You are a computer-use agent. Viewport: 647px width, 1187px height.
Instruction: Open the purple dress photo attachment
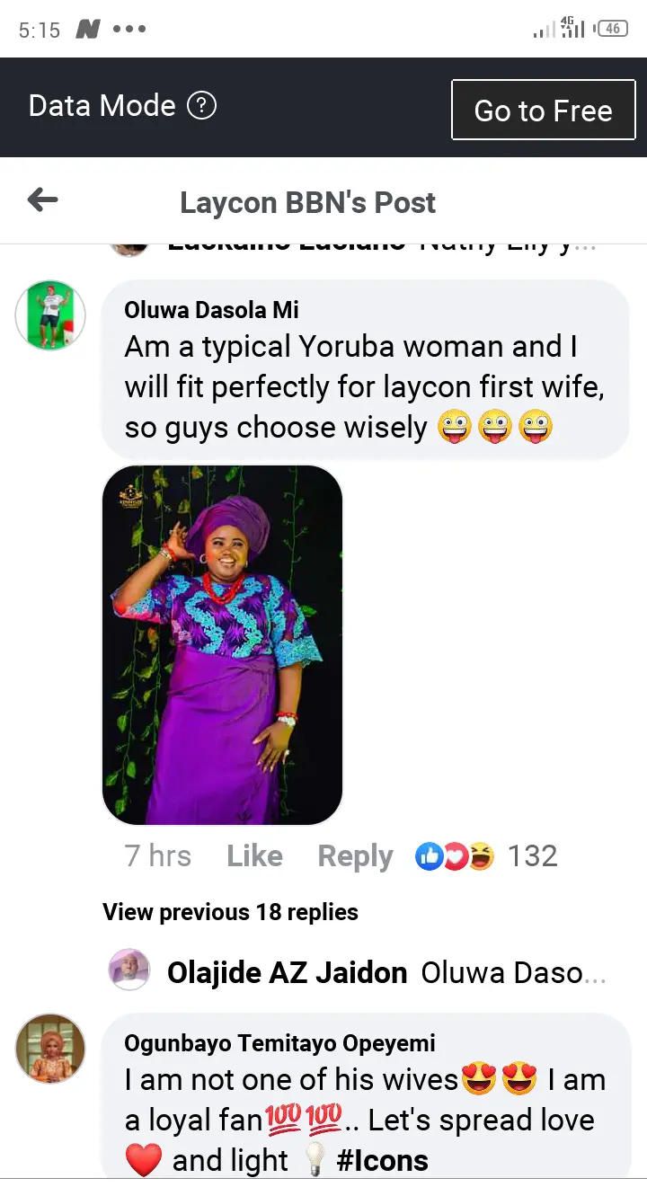pos(222,644)
